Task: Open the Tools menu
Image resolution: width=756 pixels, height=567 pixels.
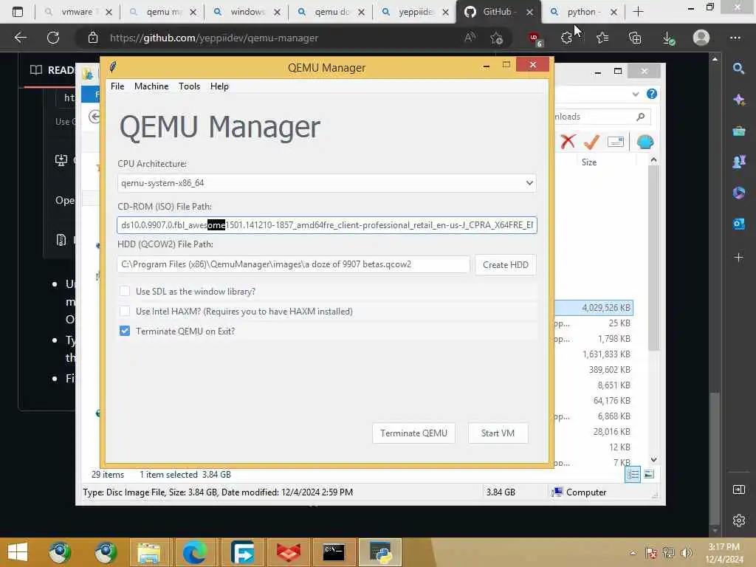Action: tap(189, 86)
